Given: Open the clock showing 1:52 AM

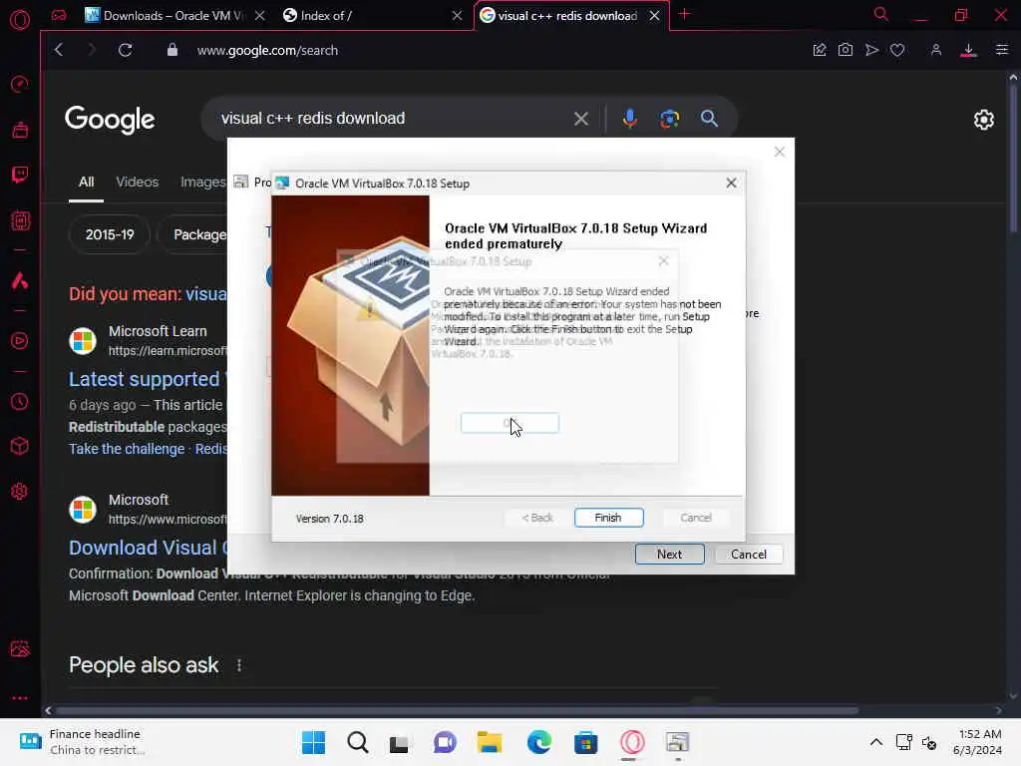Looking at the screenshot, I should click(x=977, y=742).
